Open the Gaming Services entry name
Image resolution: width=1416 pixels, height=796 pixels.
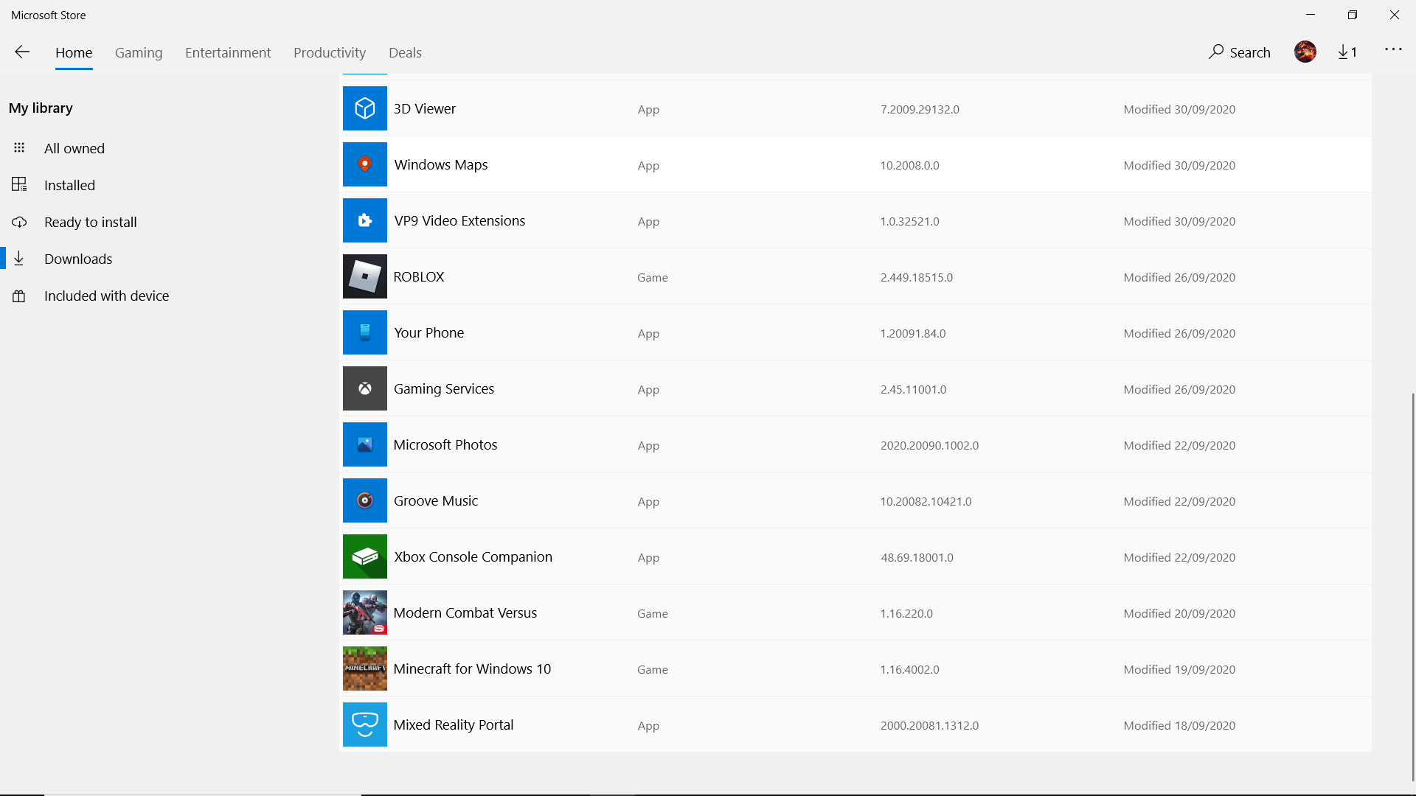tap(444, 388)
